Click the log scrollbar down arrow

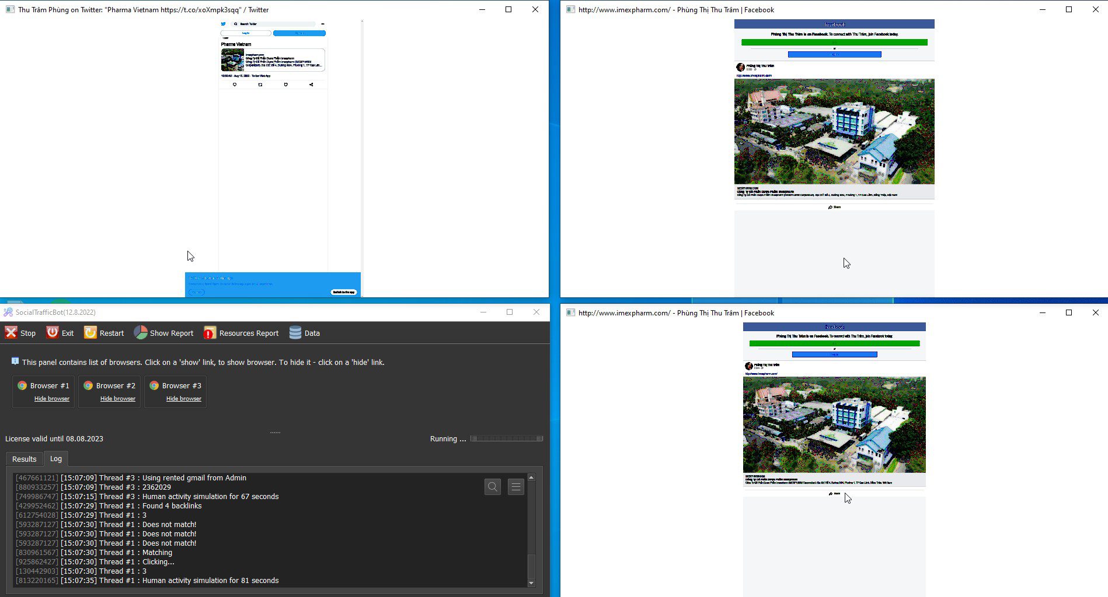tap(531, 583)
